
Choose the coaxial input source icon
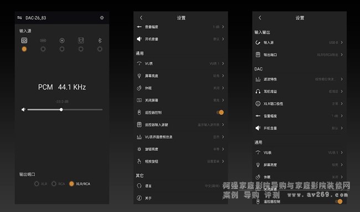click(62, 41)
